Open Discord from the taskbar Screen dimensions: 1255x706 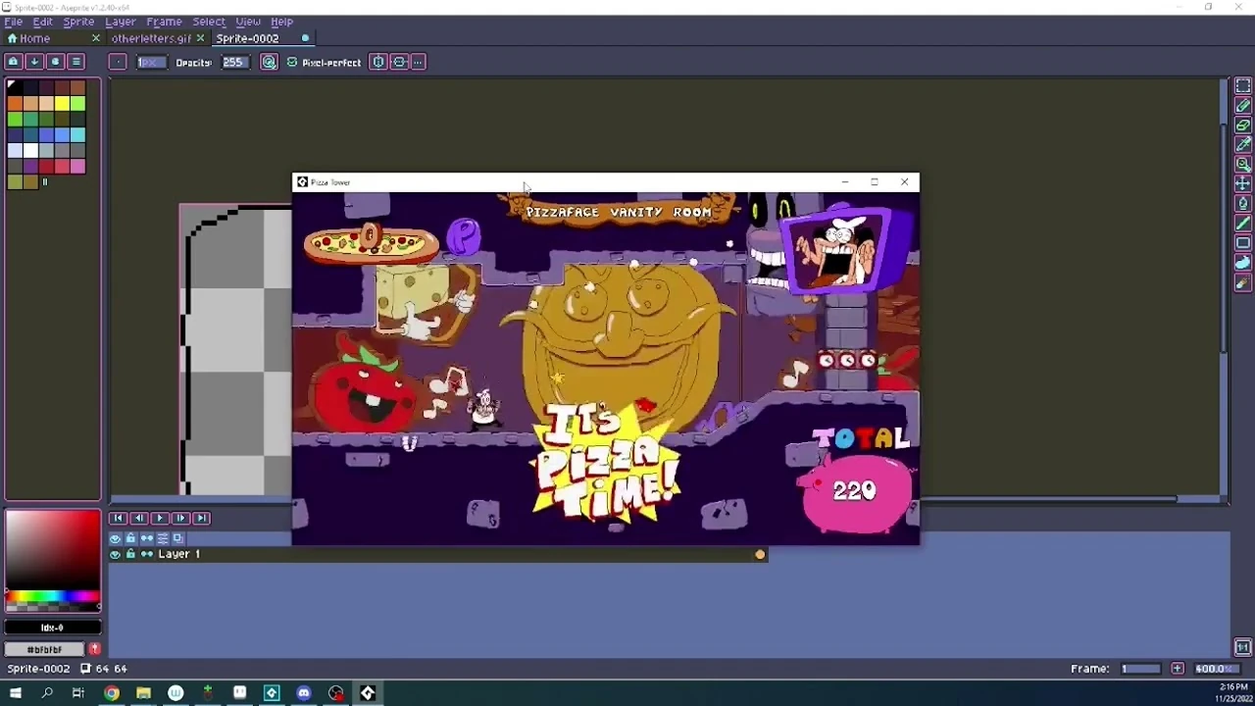[x=304, y=693]
